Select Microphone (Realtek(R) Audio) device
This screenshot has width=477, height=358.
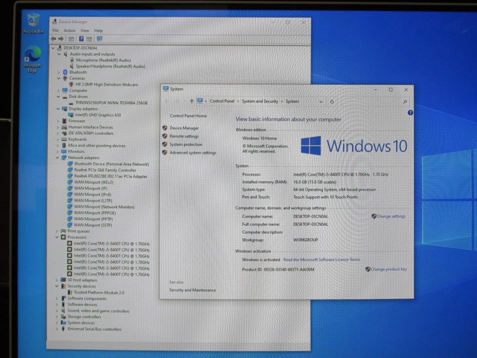[103, 60]
